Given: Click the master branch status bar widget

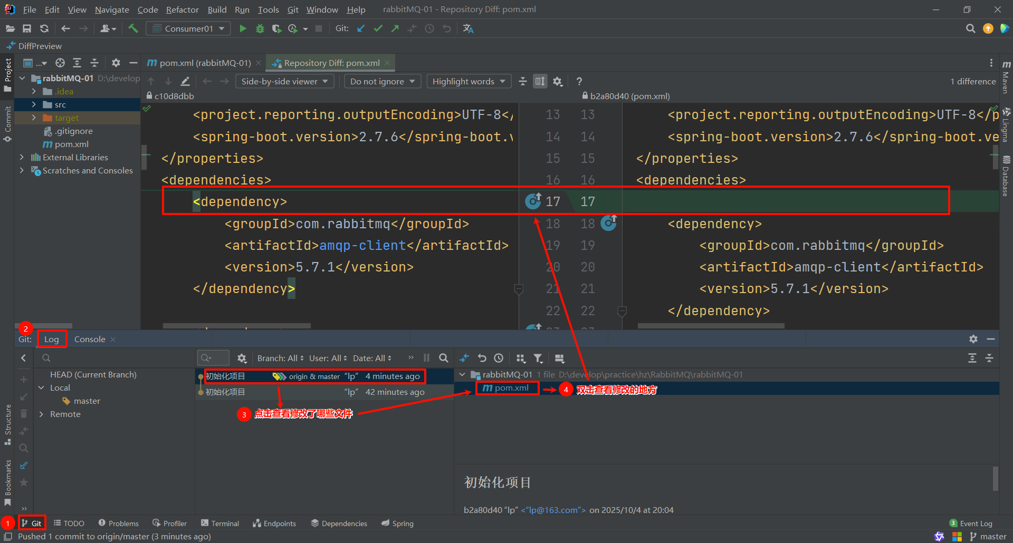Looking at the screenshot, I should tap(988, 537).
